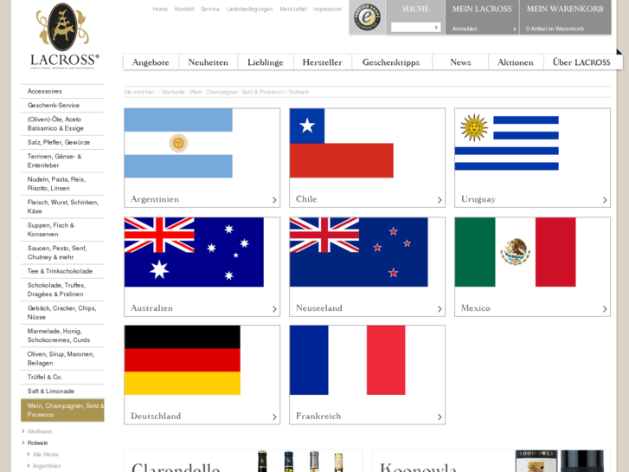This screenshot has height=472, width=629.
Task: Click the Trusted Shops guarantee badge
Action: point(367,17)
